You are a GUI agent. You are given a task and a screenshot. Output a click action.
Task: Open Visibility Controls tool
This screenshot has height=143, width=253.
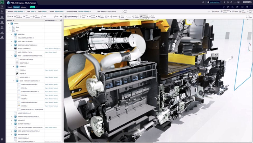(x=93, y=16)
